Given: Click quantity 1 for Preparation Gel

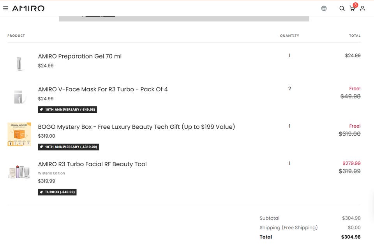Looking at the screenshot, I should (289, 55).
